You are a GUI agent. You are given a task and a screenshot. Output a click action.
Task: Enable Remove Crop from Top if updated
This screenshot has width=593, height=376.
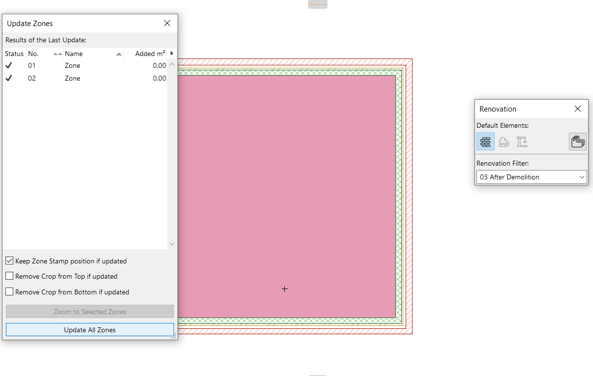(x=9, y=276)
